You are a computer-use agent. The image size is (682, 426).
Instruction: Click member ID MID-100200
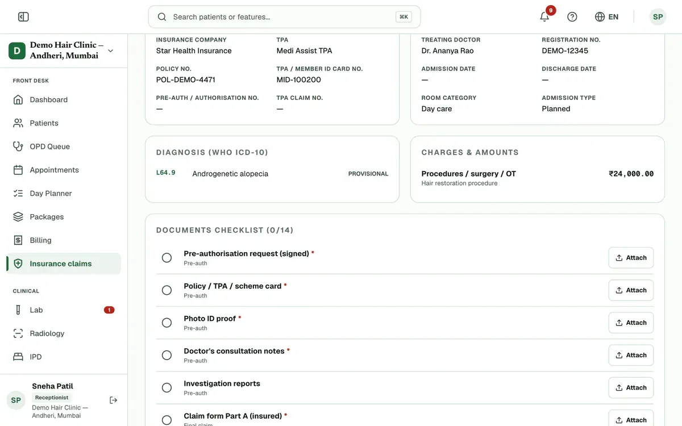(x=299, y=80)
